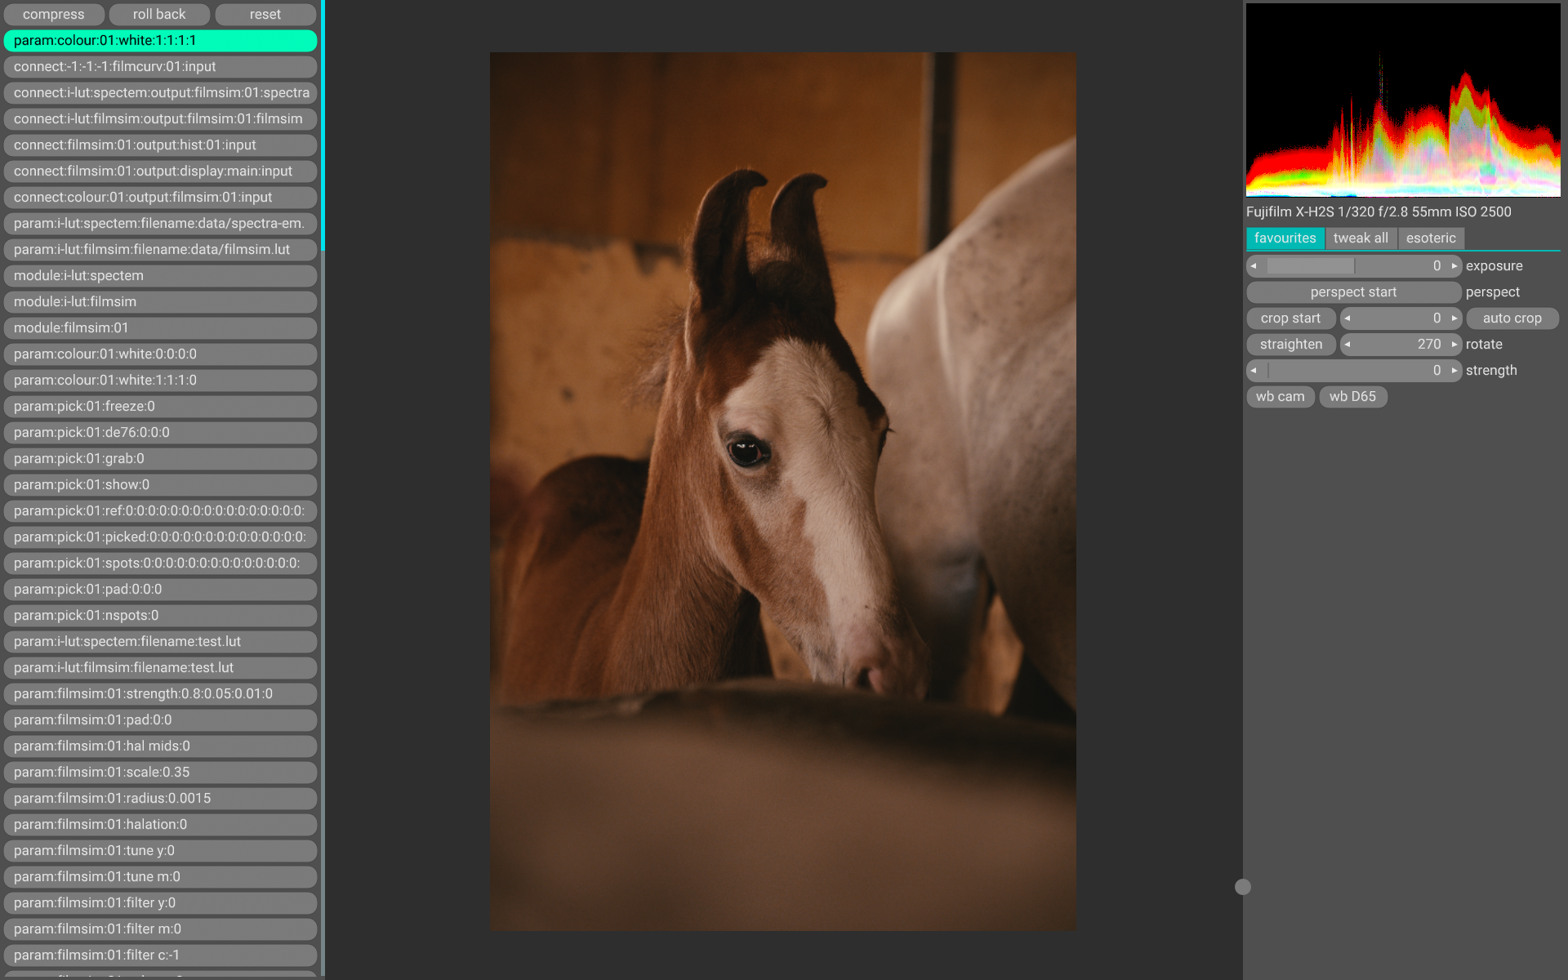
Task: Apply wb D65 white balance
Action: [x=1352, y=397]
